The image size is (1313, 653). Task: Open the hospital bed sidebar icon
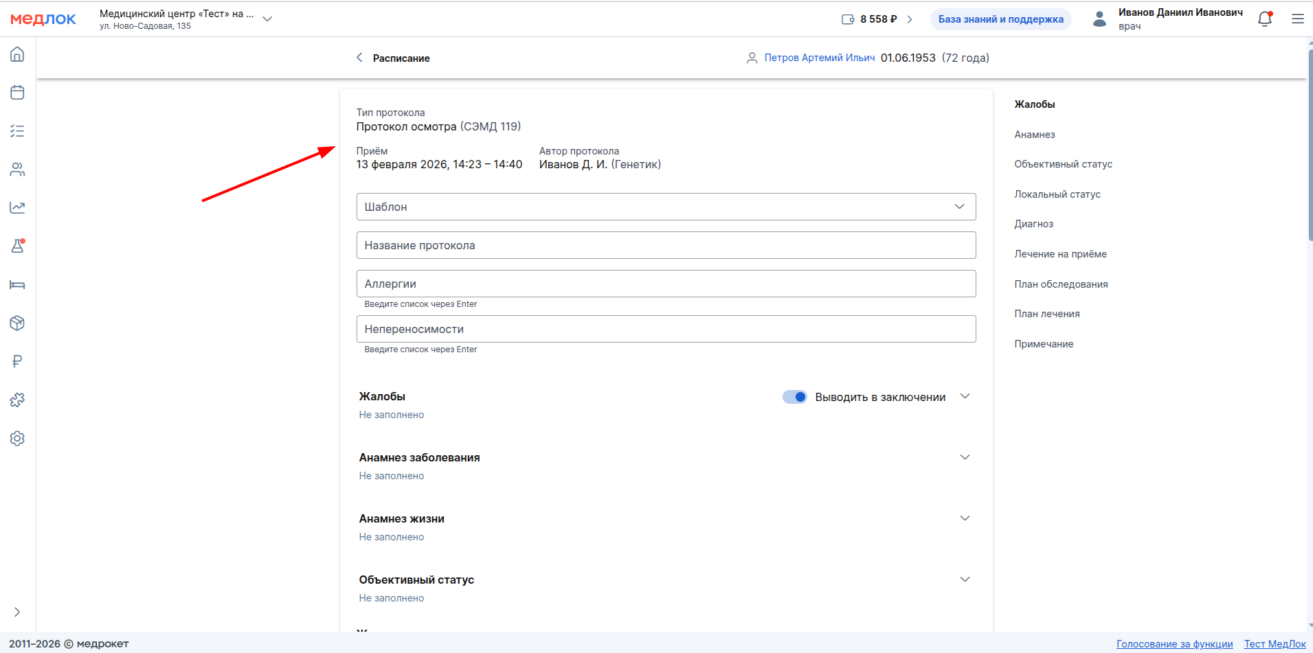[17, 284]
